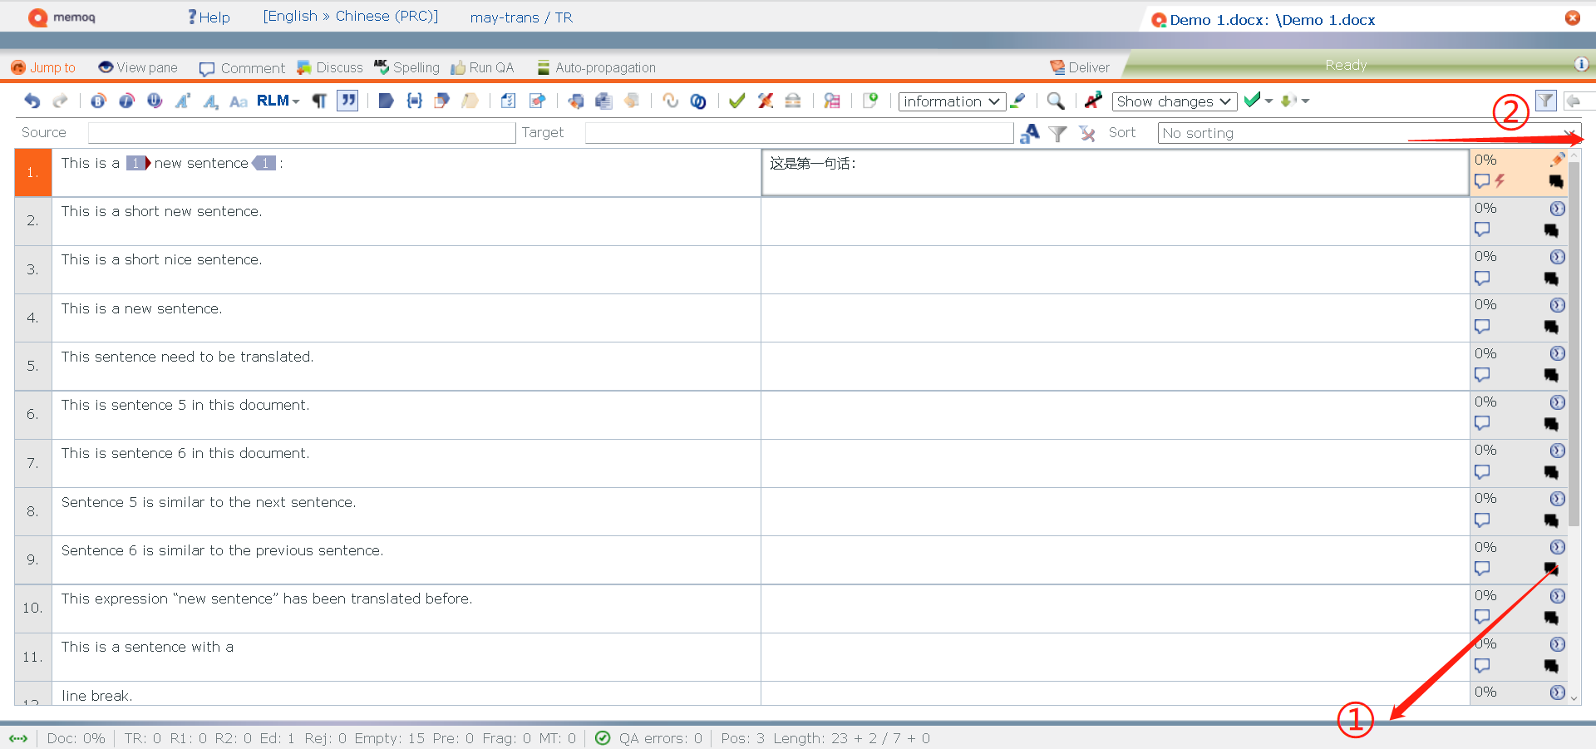This screenshot has height=749, width=1596.
Task: Open the information dropdown
Action: click(952, 101)
